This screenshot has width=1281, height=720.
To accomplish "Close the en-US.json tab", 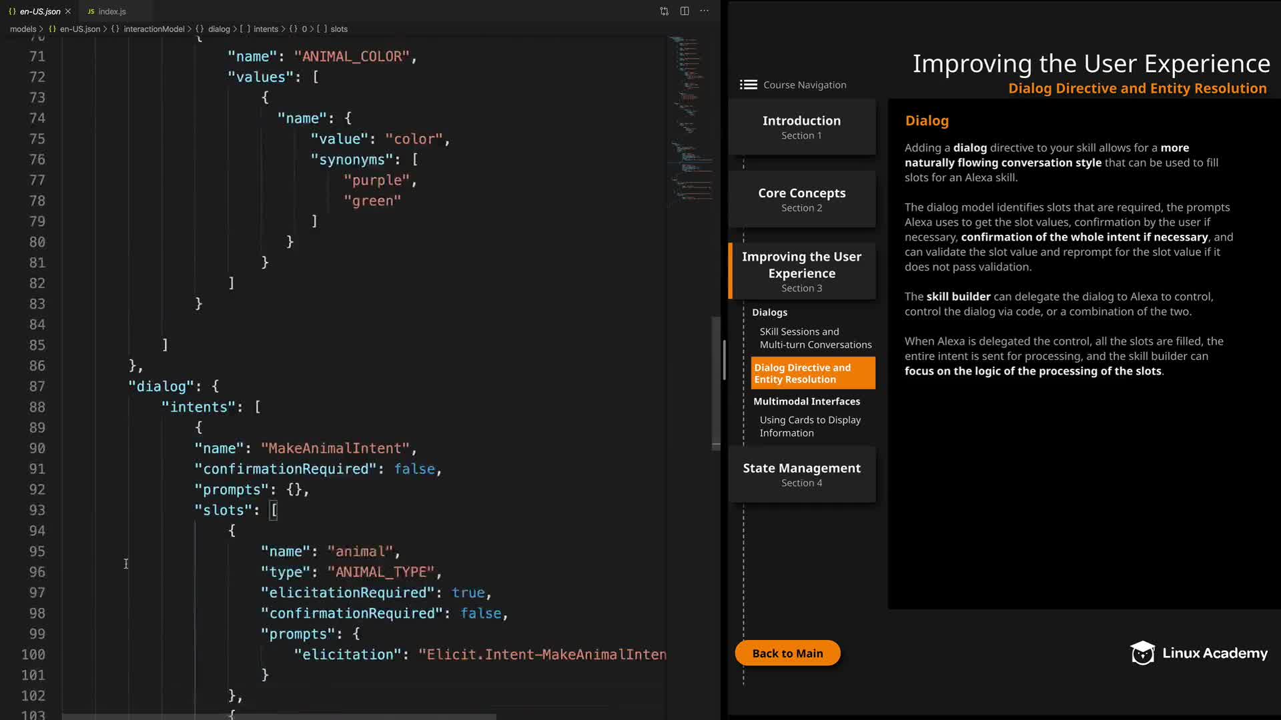I will pyautogui.click(x=68, y=11).
